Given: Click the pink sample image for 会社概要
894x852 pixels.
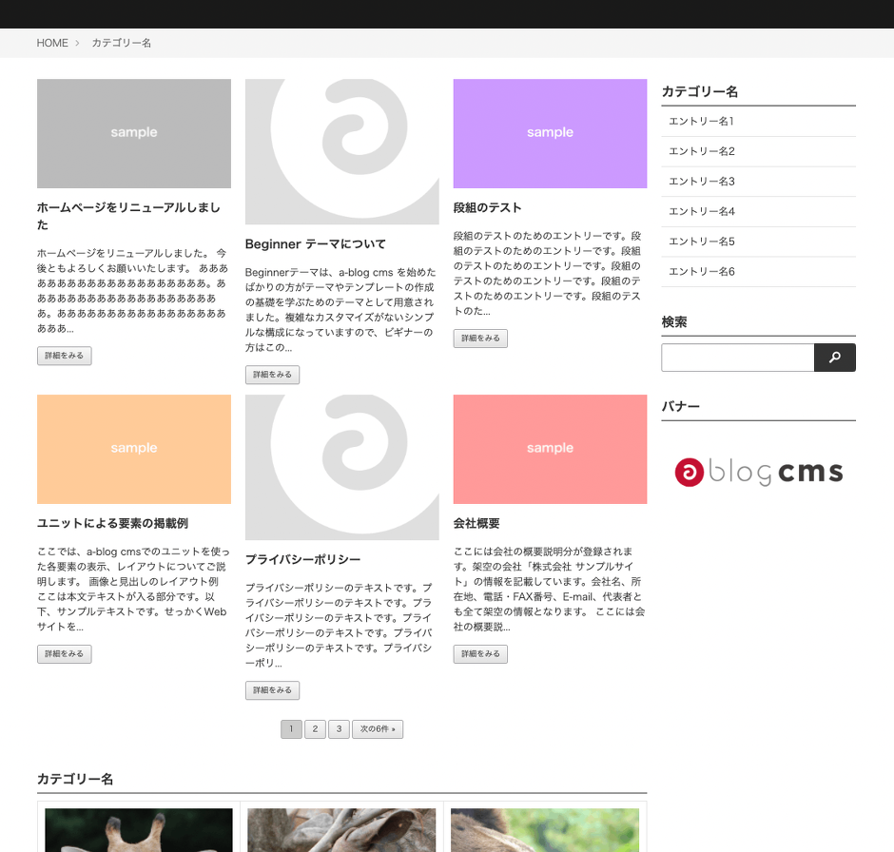Looking at the screenshot, I should (x=550, y=449).
